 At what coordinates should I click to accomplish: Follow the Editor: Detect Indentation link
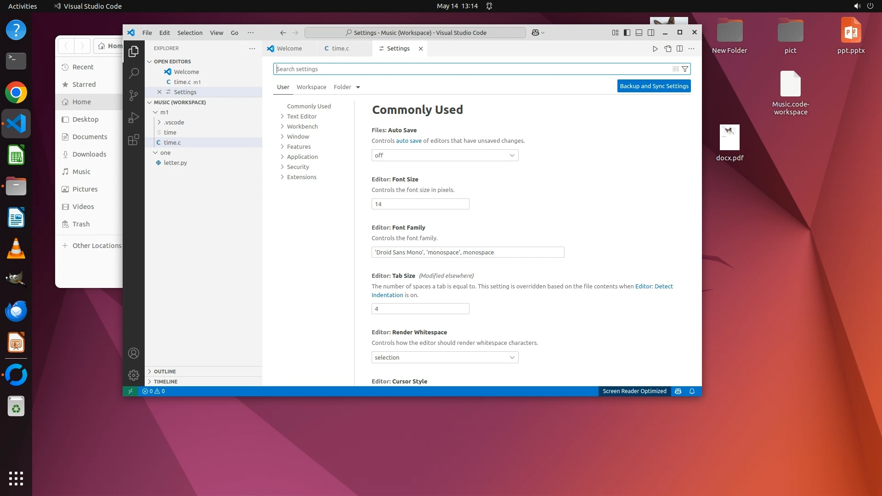654,286
